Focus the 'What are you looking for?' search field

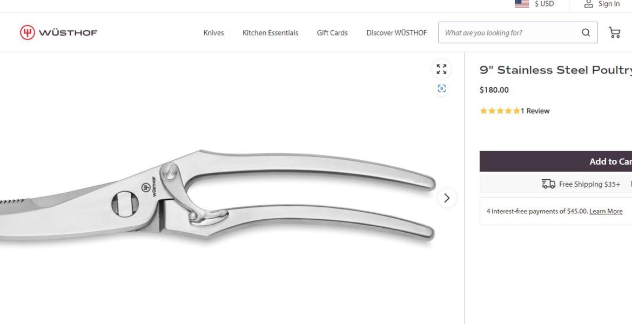click(x=509, y=32)
